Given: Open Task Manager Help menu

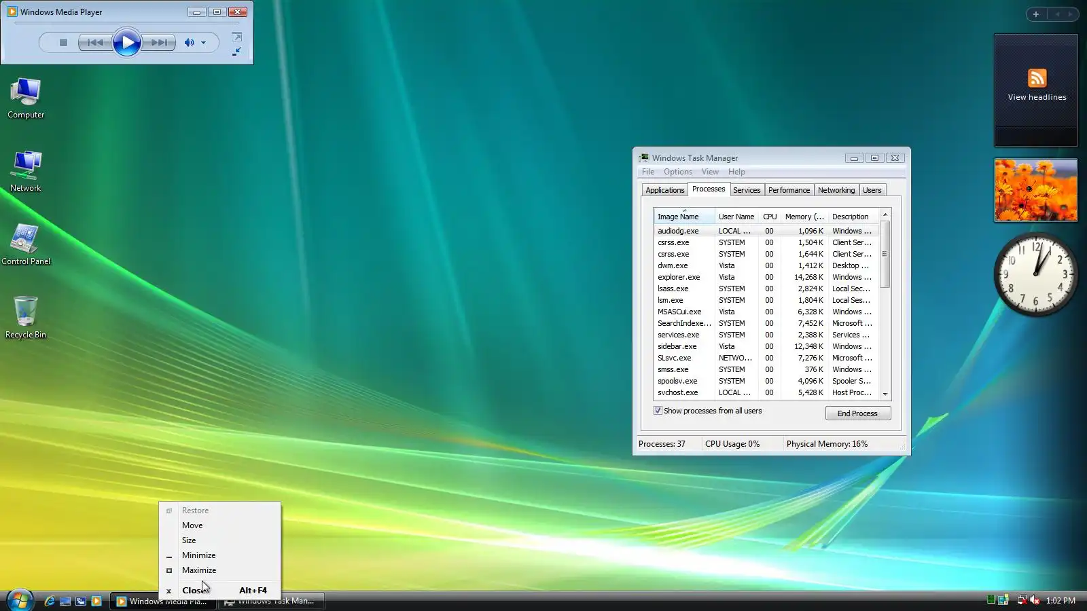Looking at the screenshot, I should (x=736, y=172).
